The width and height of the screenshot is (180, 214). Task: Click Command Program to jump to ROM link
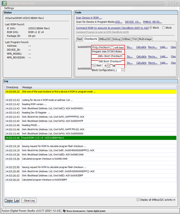(102, 32)
